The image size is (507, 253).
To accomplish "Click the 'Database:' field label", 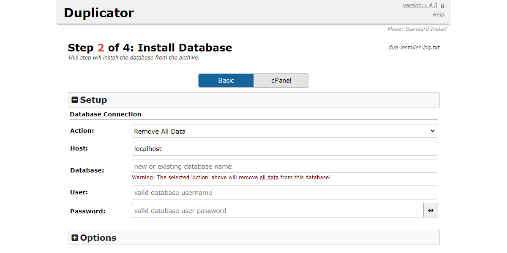I will (87, 170).
